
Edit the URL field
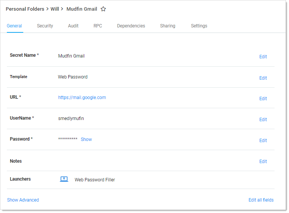tap(263, 99)
